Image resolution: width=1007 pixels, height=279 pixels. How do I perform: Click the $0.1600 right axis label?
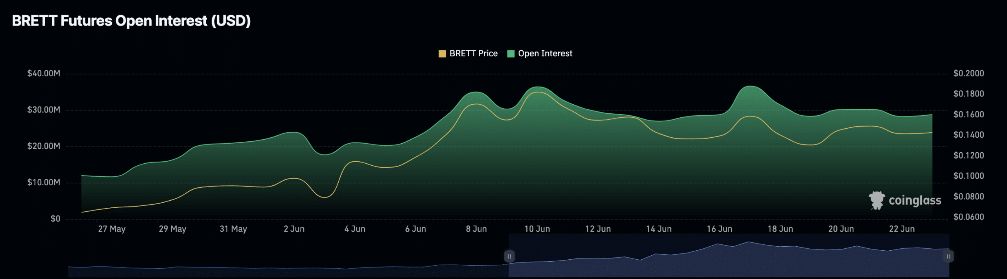968,115
